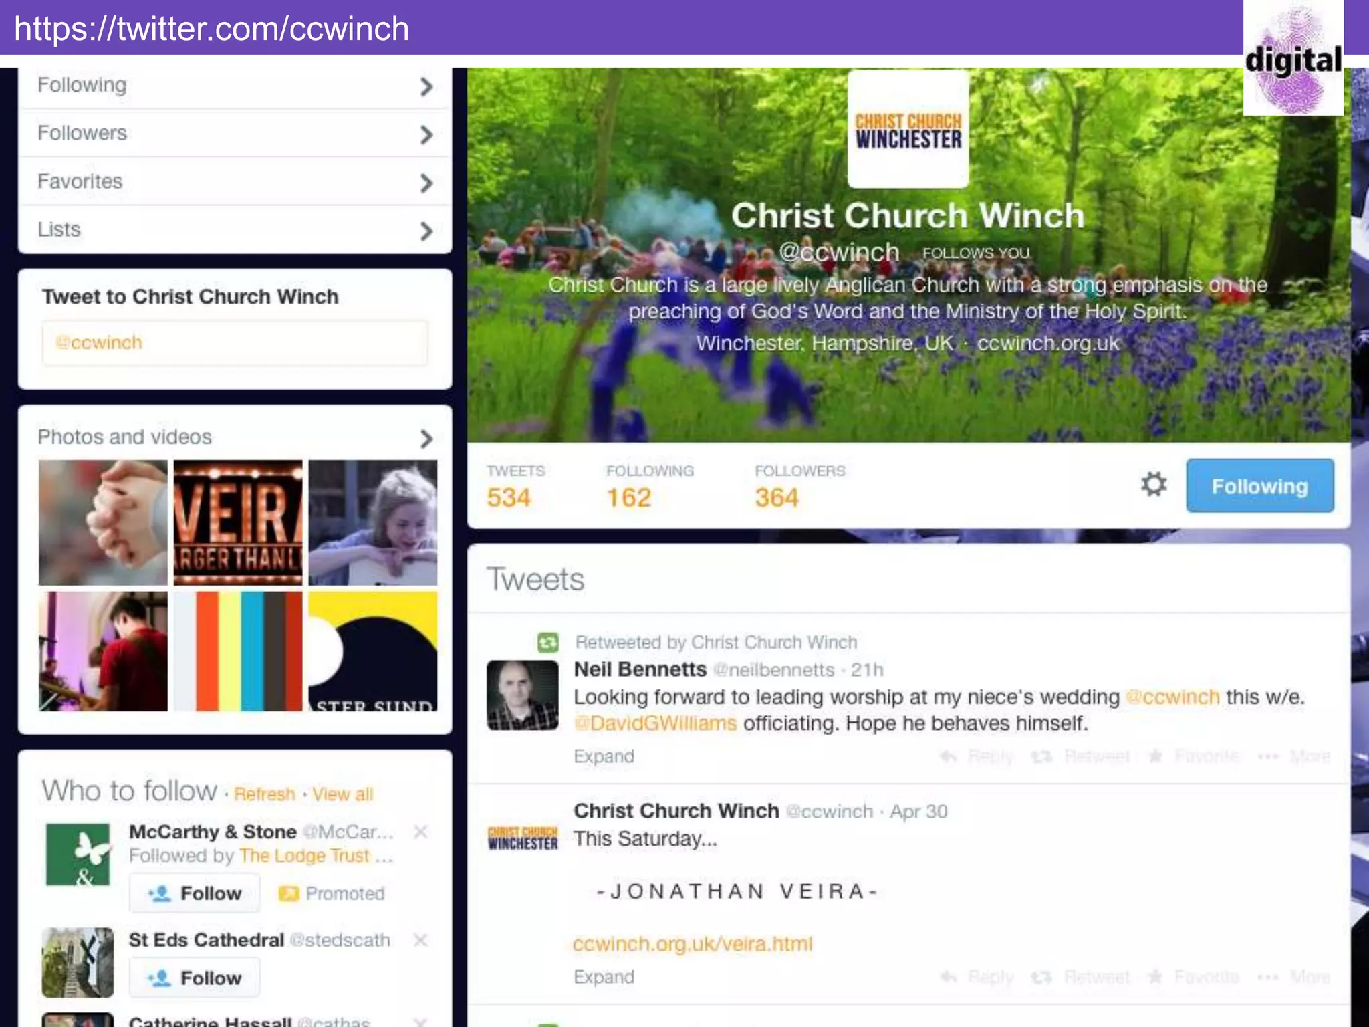This screenshot has height=1027, width=1369.
Task: Expand the Favorites row arrow
Action: coord(426,183)
